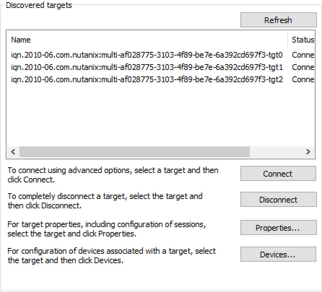Open the Devices configuration dialog

tap(278, 255)
